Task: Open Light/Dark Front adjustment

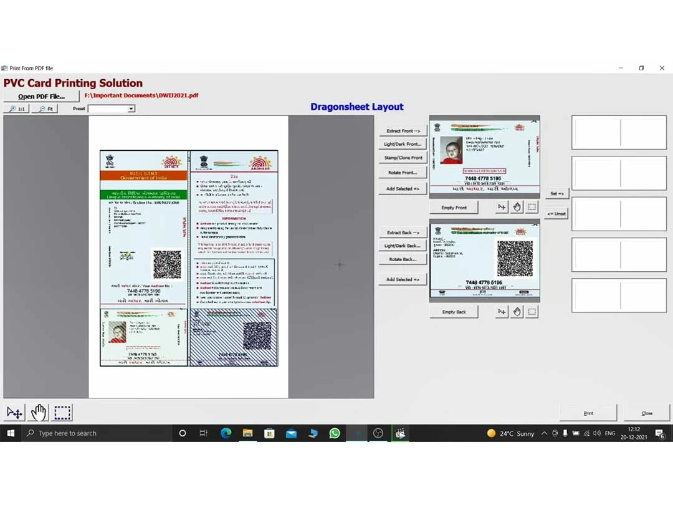Action: coord(403,144)
